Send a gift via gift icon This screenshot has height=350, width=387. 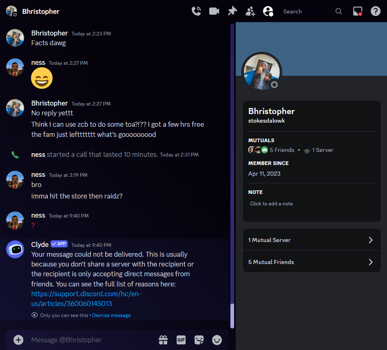pyautogui.click(x=163, y=340)
